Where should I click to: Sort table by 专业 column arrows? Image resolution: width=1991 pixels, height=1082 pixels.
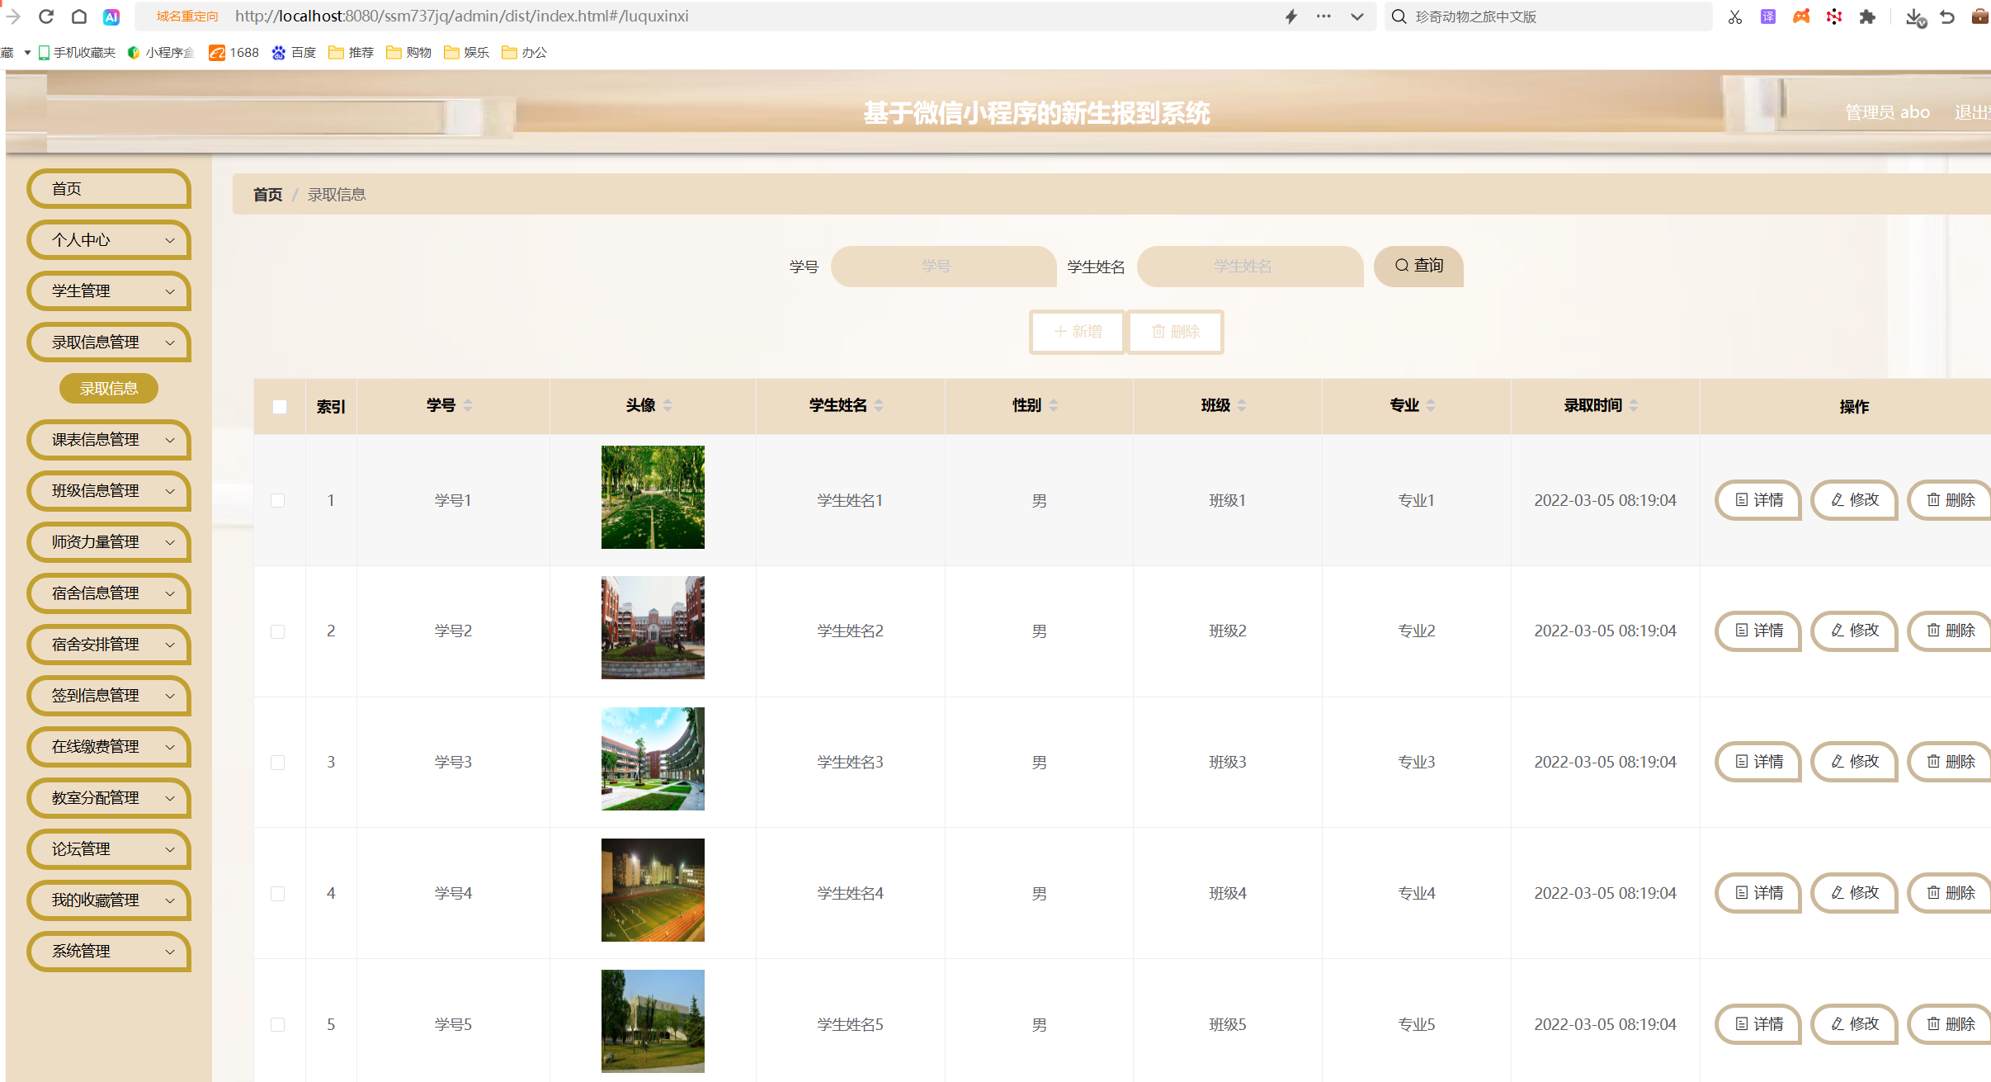click(1431, 405)
